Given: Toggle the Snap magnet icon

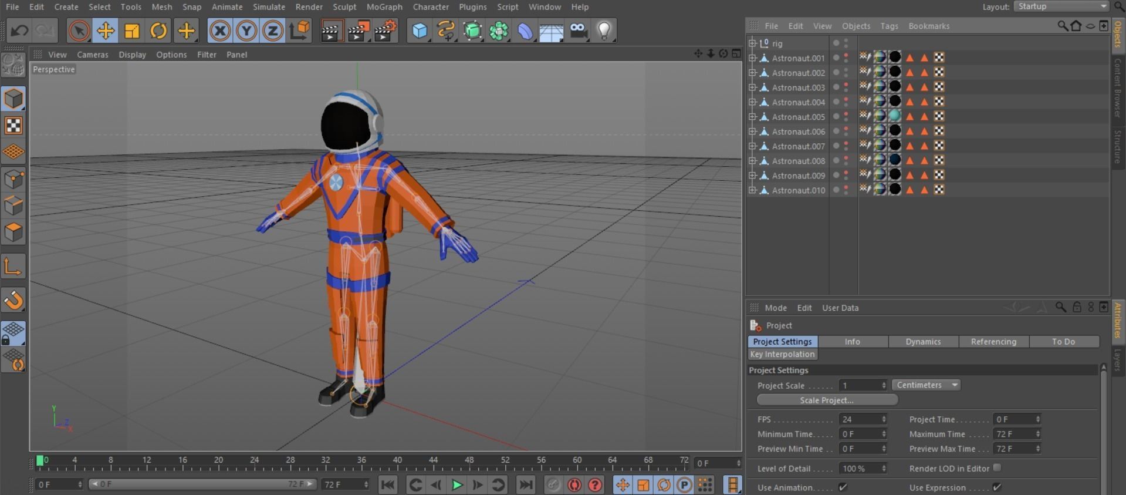Looking at the screenshot, I should click(x=13, y=300).
